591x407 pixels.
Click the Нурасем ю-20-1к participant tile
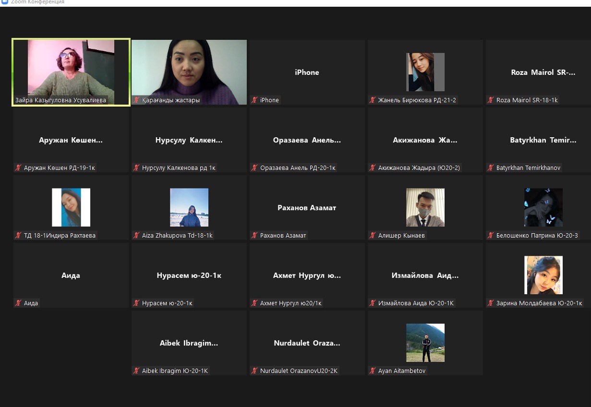(x=189, y=275)
